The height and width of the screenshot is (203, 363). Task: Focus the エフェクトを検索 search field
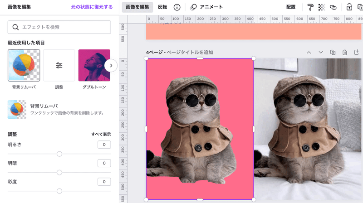(59, 27)
